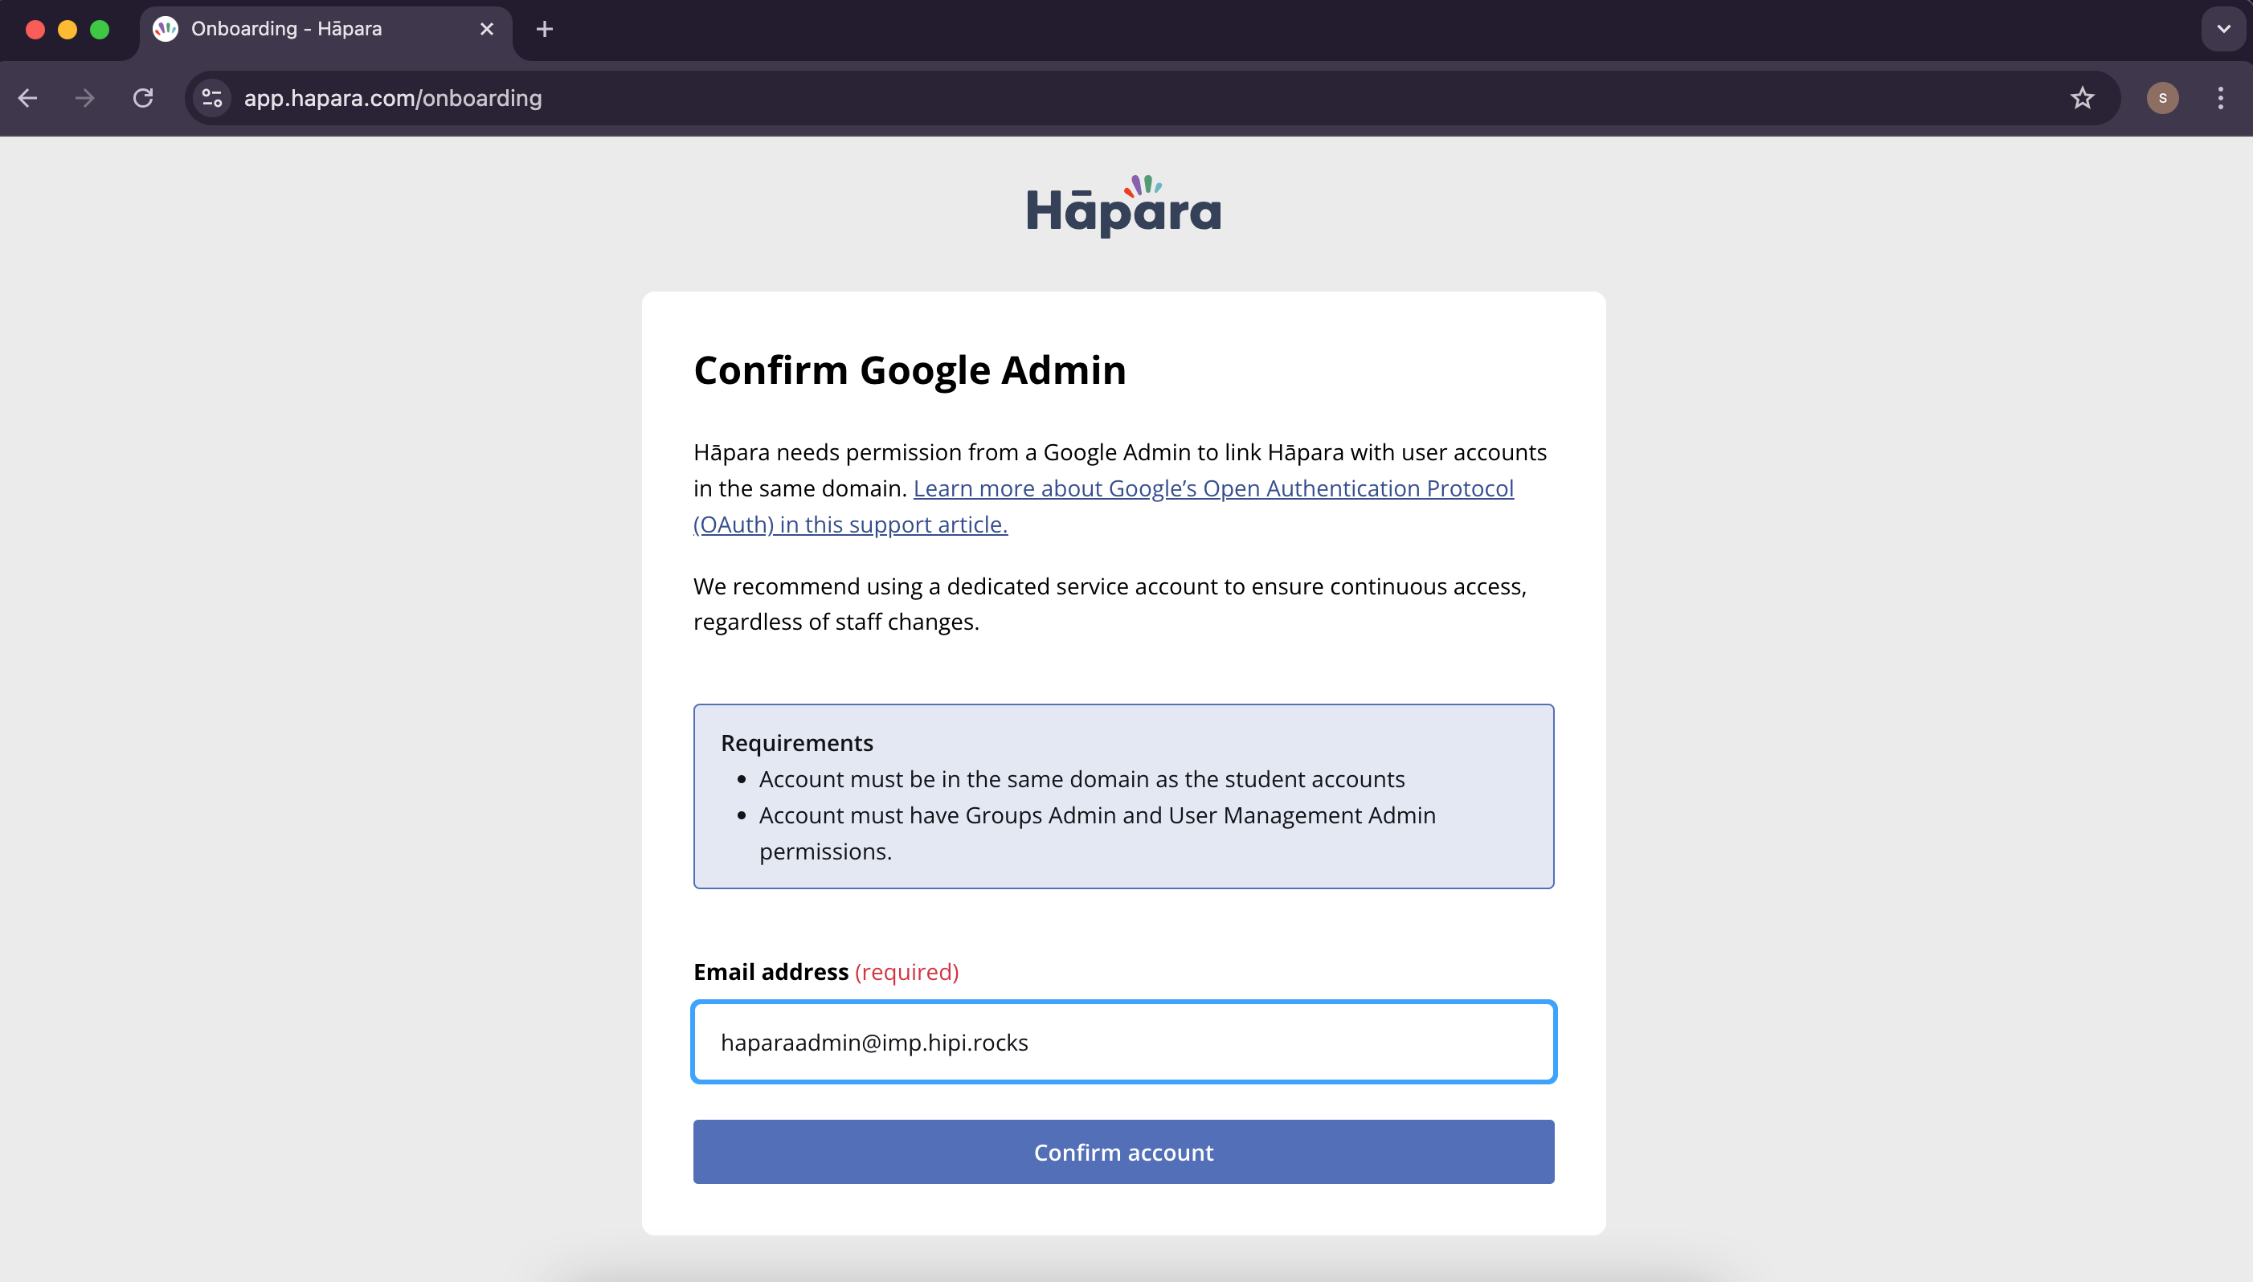Click the browser back arrow
The image size is (2253, 1282).
(x=27, y=98)
